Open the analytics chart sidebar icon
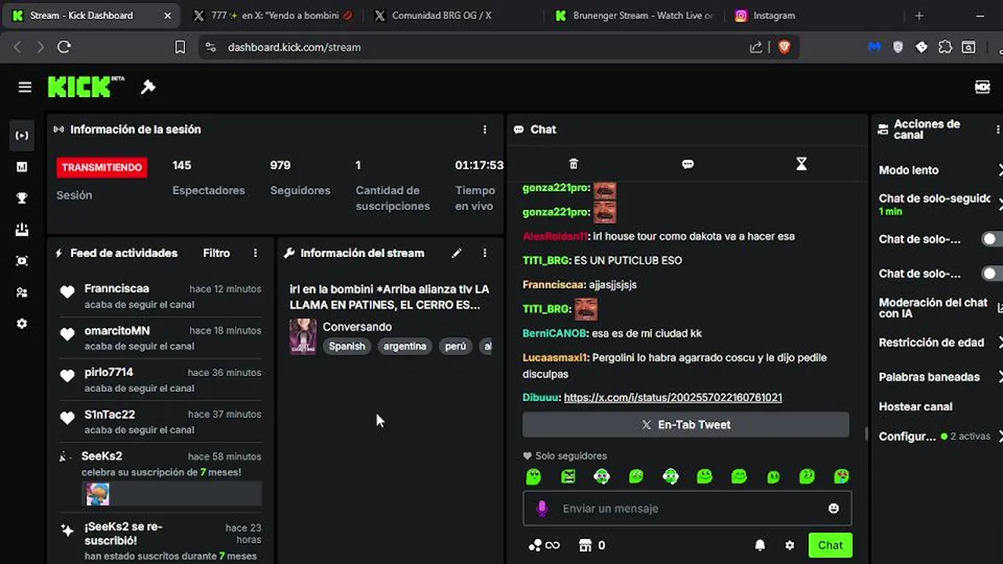The image size is (1003, 564). coord(22,167)
